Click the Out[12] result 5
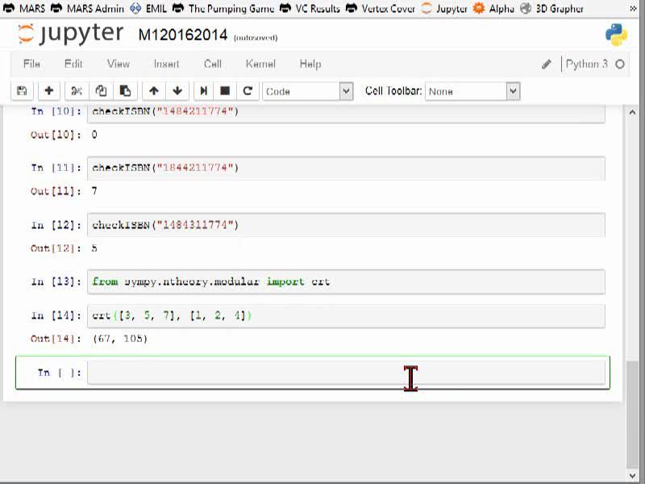645x484 pixels. [94, 248]
